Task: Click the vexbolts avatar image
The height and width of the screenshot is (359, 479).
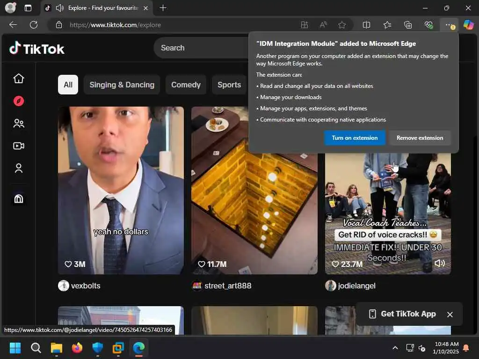Action: click(x=64, y=286)
